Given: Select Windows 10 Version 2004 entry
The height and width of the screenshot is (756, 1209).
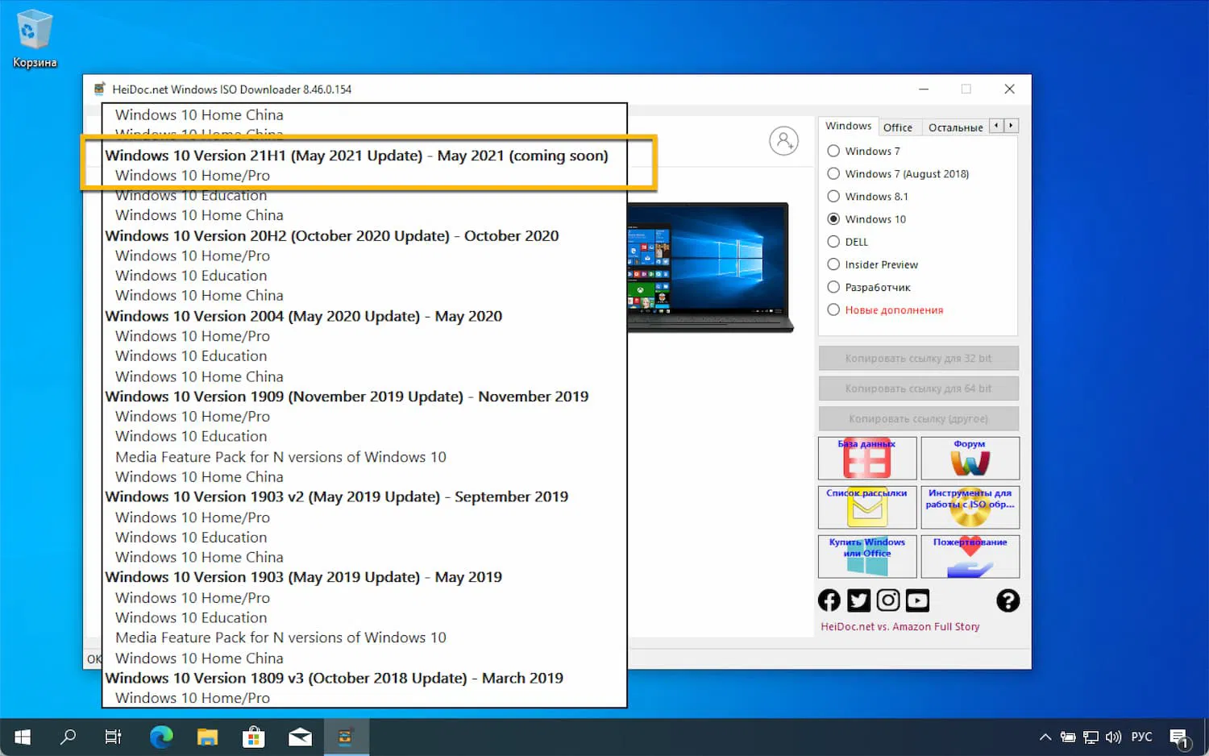Looking at the screenshot, I should 304,316.
